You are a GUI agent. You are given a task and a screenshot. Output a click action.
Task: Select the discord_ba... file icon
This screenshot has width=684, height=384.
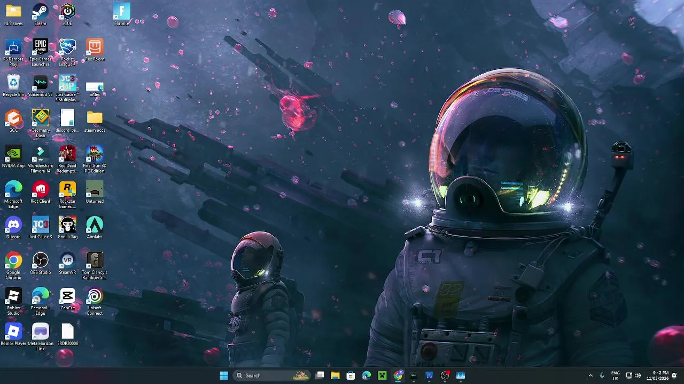point(67,121)
